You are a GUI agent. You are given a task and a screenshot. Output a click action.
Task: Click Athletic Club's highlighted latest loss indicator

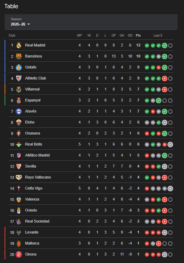tap(165, 78)
